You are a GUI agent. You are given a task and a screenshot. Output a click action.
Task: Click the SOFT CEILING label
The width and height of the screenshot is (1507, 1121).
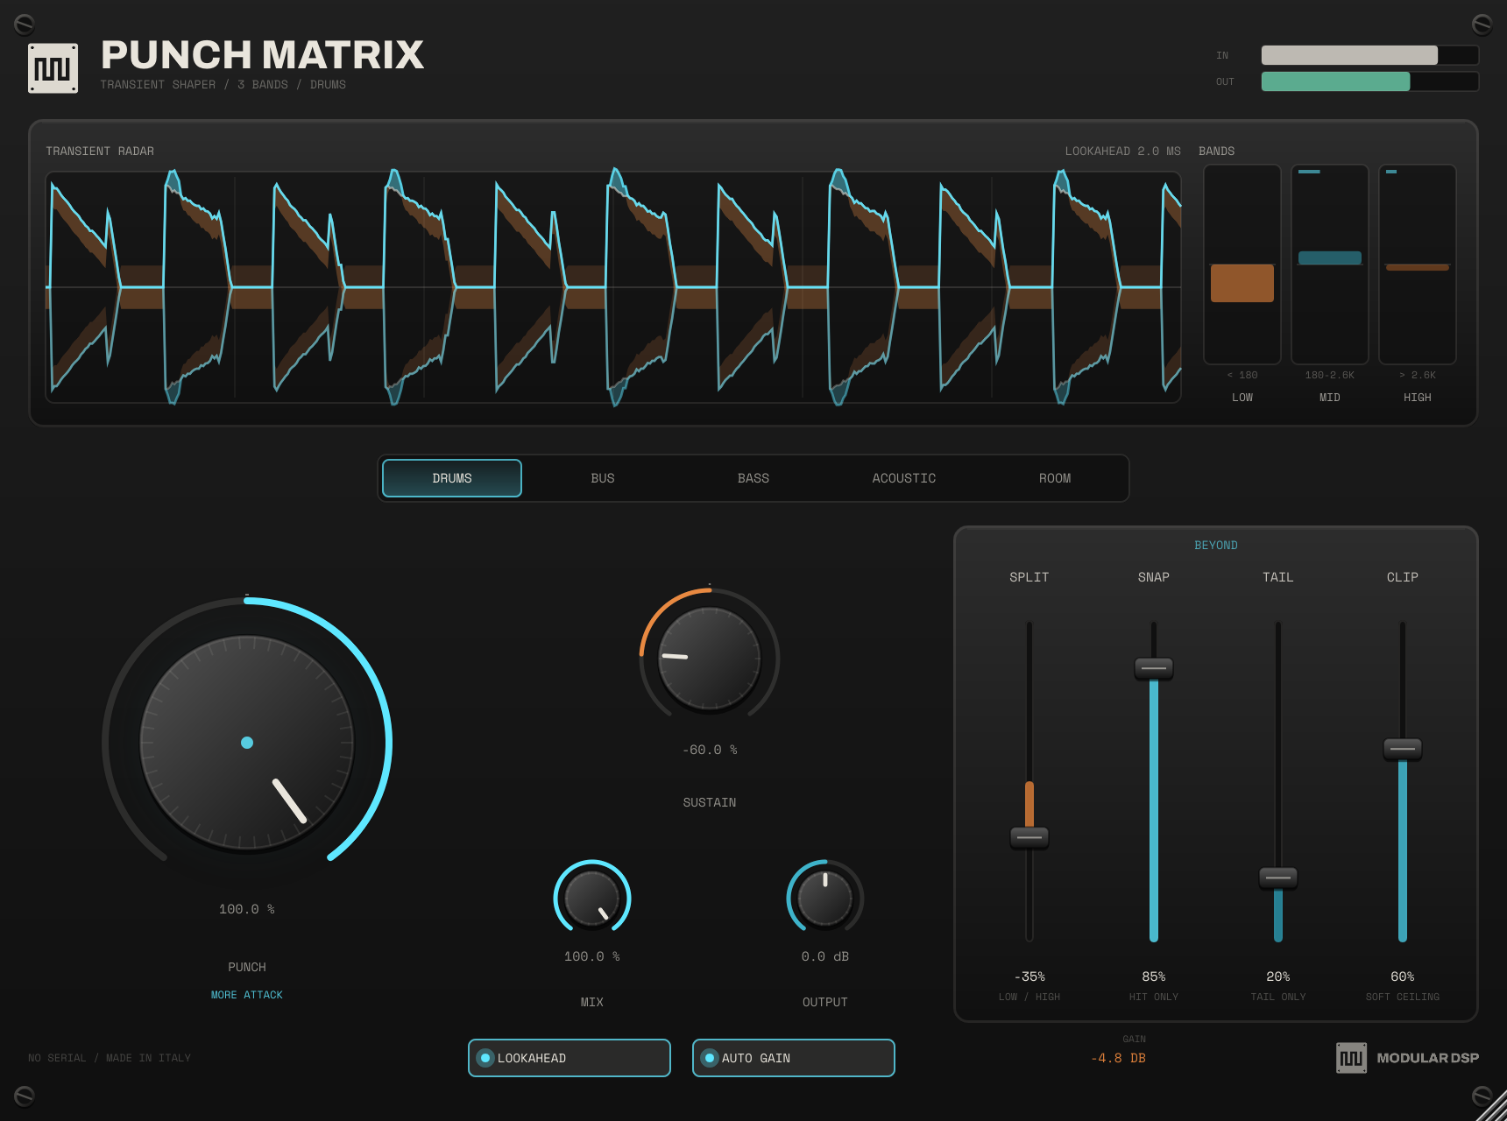click(1403, 997)
